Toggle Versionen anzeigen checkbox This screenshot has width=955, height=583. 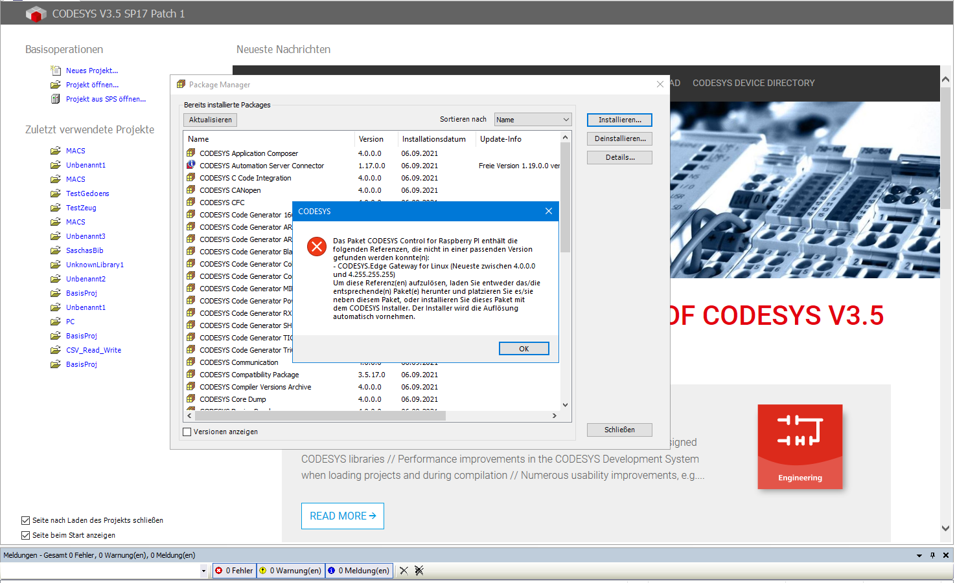point(187,432)
